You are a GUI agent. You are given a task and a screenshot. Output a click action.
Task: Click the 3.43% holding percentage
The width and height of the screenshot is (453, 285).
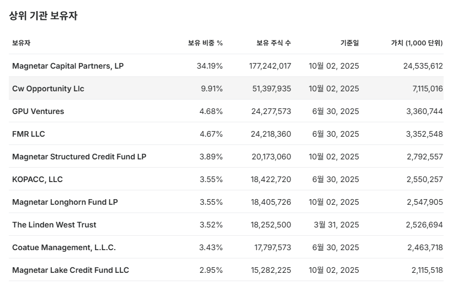click(211, 247)
